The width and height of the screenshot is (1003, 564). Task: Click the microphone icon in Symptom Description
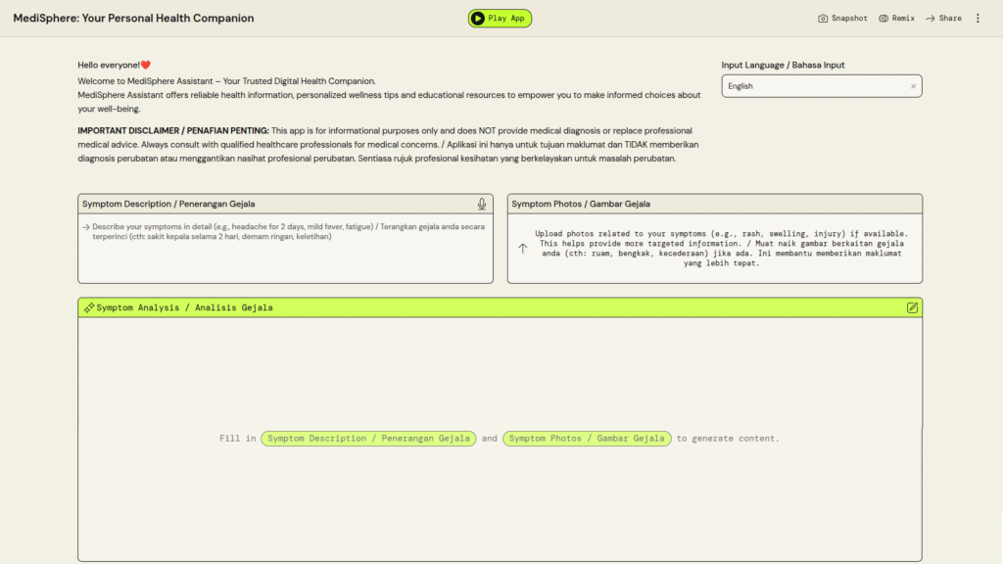[482, 204]
